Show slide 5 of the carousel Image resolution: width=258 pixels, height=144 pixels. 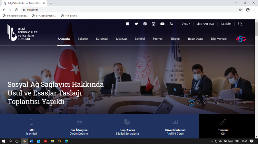(211, 103)
